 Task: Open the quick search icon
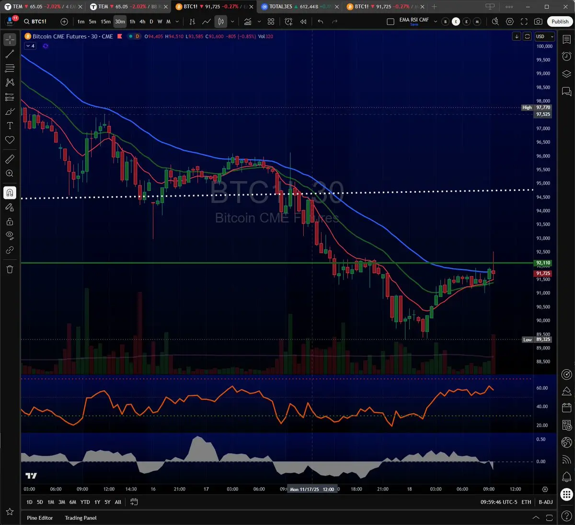pyautogui.click(x=495, y=22)
